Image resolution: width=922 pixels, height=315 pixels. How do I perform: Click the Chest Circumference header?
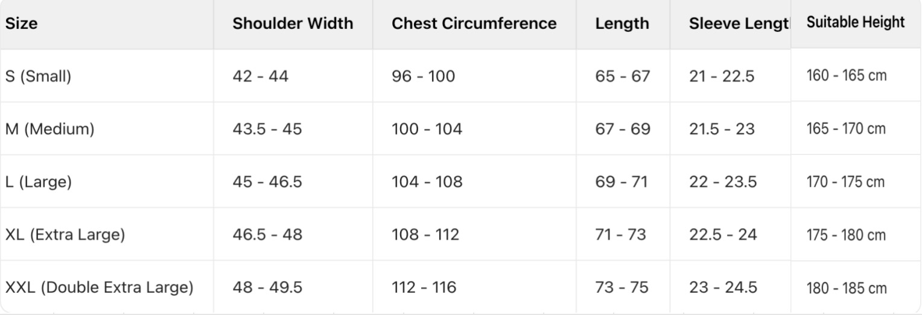tap(474, 24)
